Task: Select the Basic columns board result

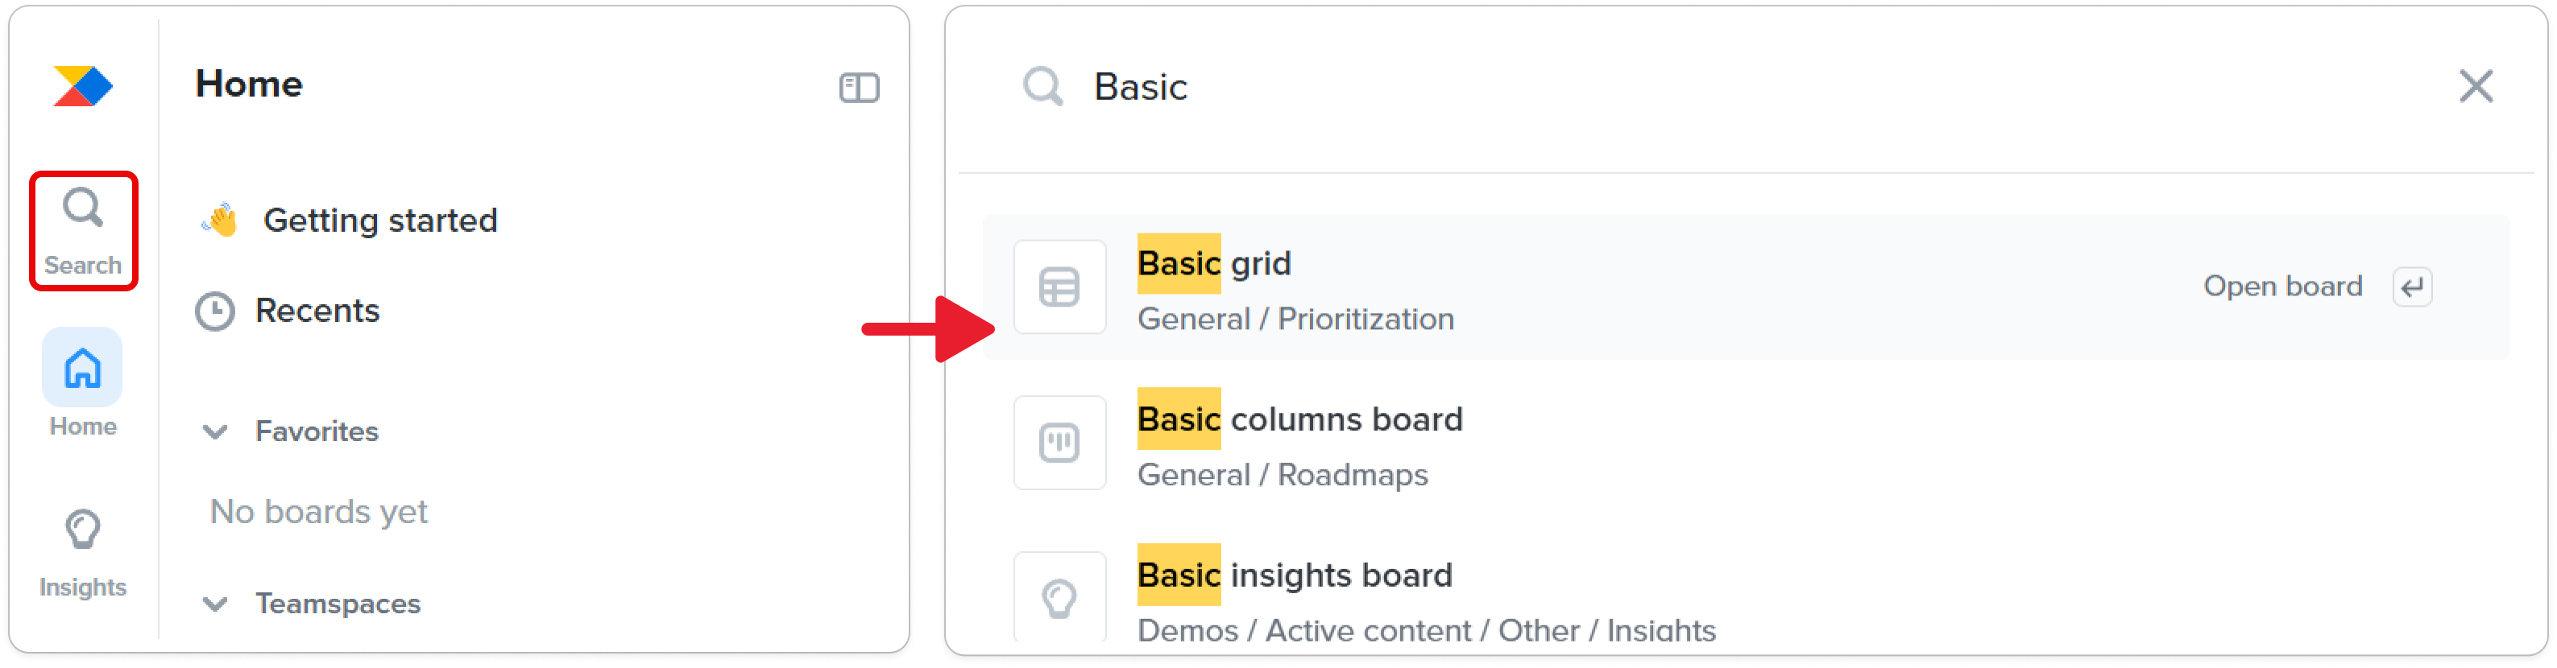Action: click(1746, 443)
